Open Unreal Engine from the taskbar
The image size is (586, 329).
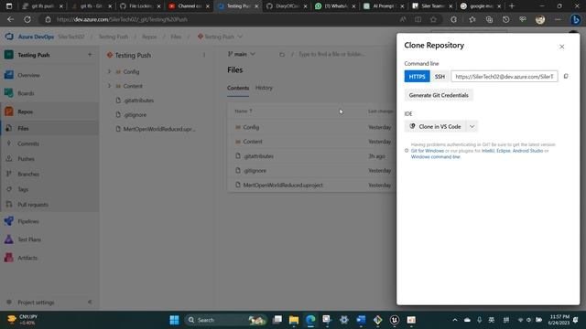395,320
